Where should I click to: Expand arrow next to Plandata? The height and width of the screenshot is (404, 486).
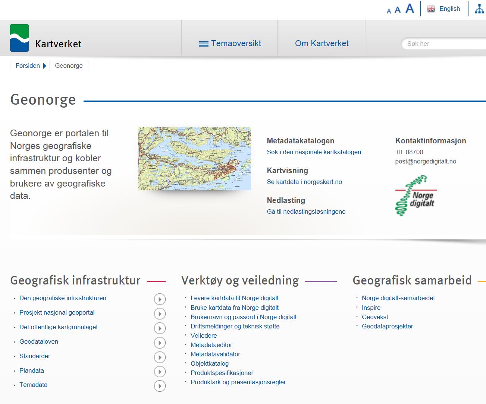click(160, 372)
